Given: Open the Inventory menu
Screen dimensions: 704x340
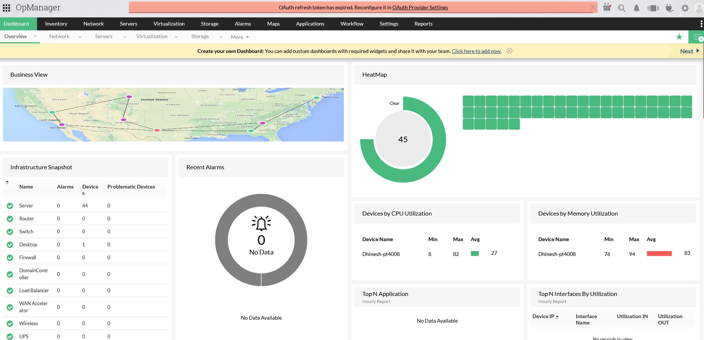Looking at the screenshot, I should pos(56,24).
